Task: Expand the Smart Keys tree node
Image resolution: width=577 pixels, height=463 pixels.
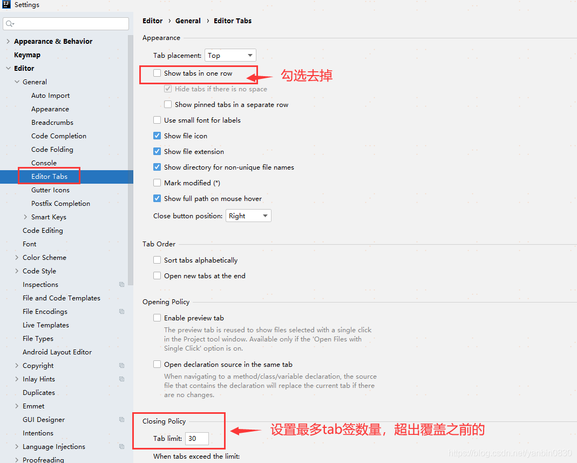Action: [25, 217]
